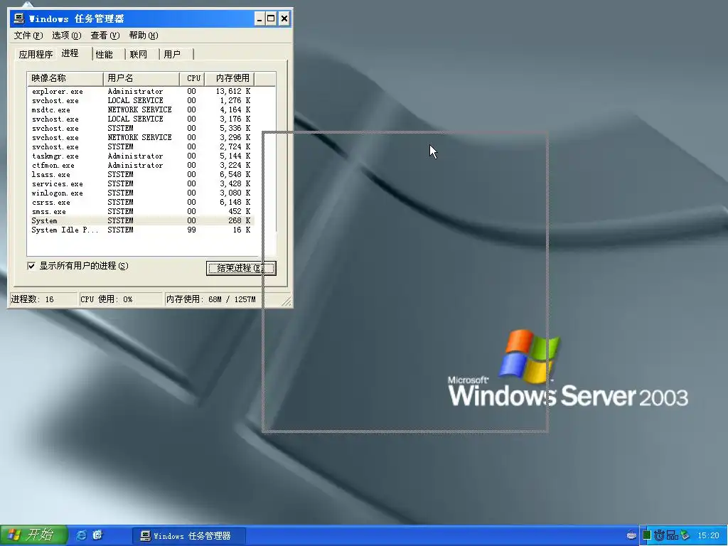Select svchost.exe using 1,276 K
The image size is (728, 546).
pyautogui.click(x=141, y=101)
